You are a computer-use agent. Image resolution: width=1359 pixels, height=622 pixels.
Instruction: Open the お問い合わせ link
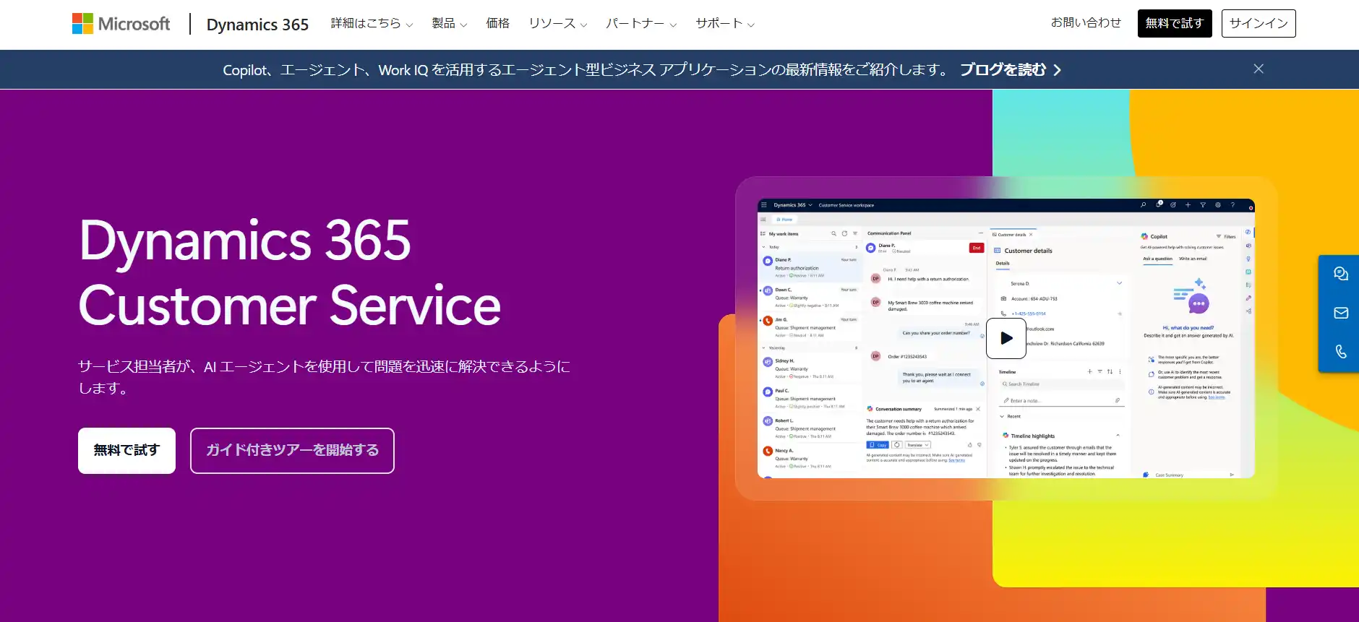[x=1086, y=23]
